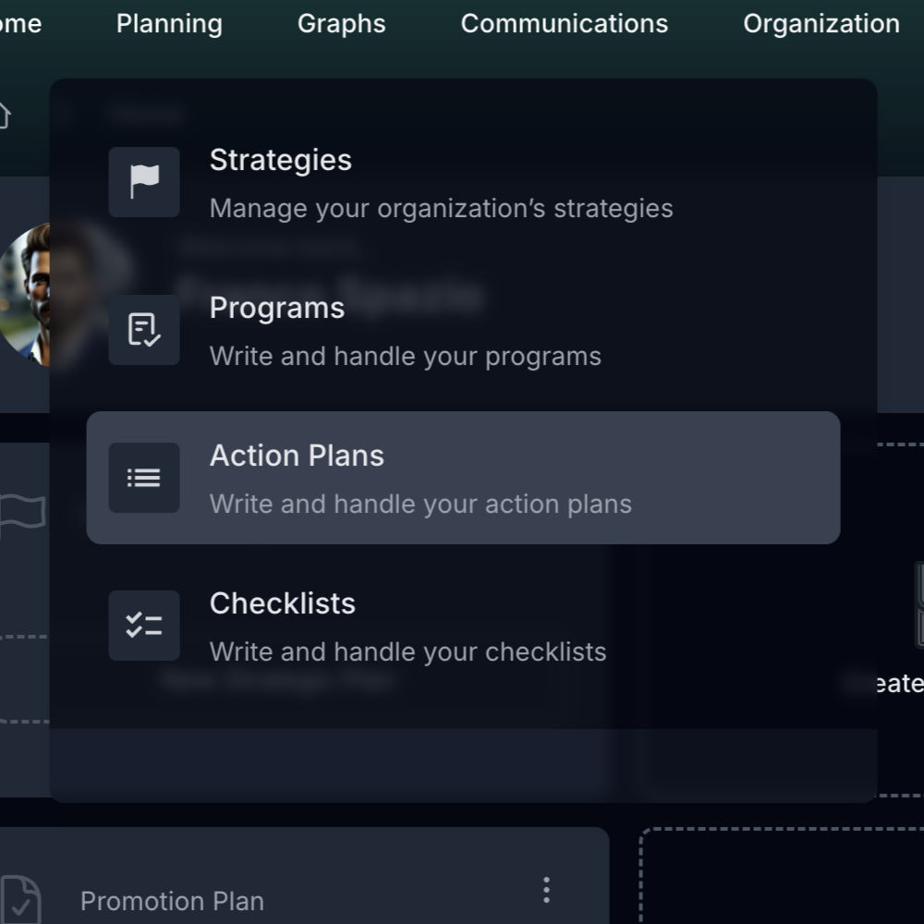Open the Organization navigation menu

pos(821,24)
